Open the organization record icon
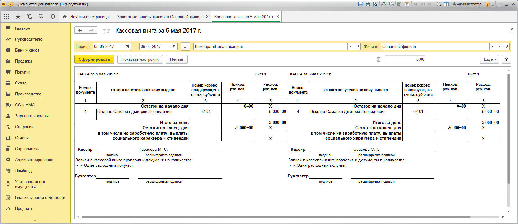 [357, 46]
